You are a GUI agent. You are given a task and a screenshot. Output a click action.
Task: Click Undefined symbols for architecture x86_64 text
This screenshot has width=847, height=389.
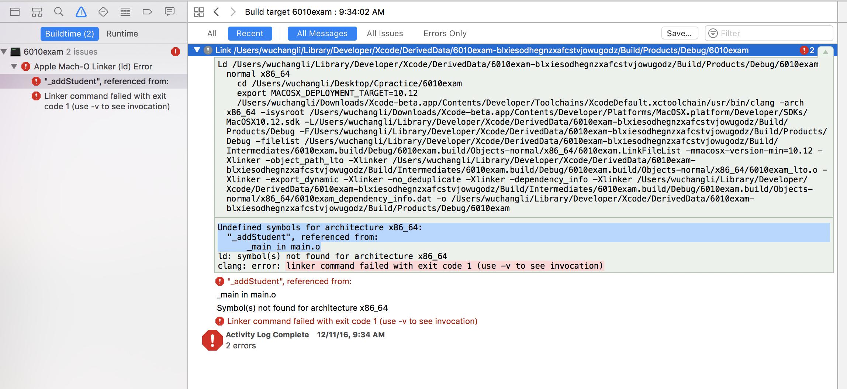click(320, 227)
